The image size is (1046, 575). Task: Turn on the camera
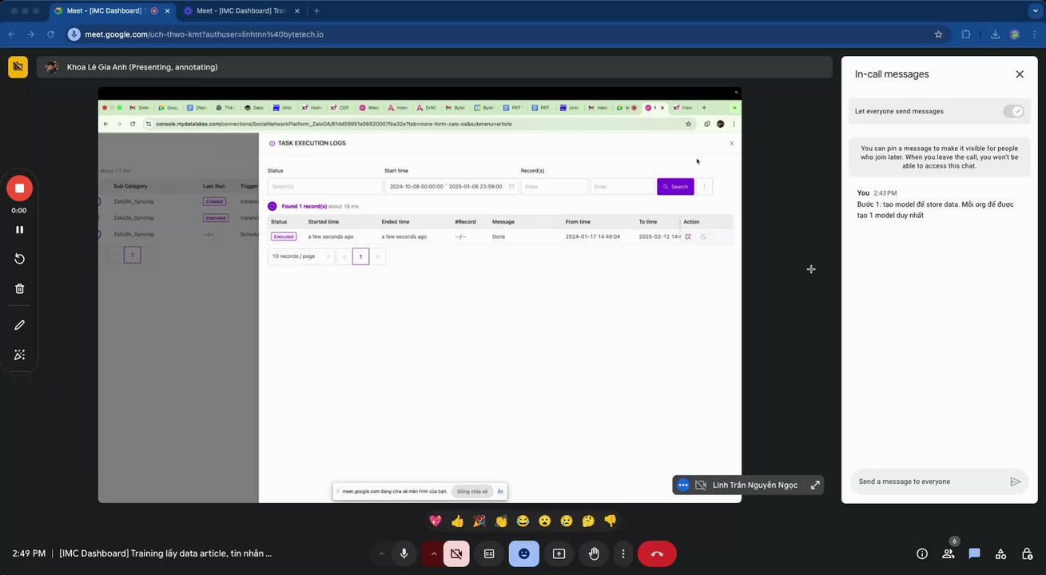coord(457,553)
